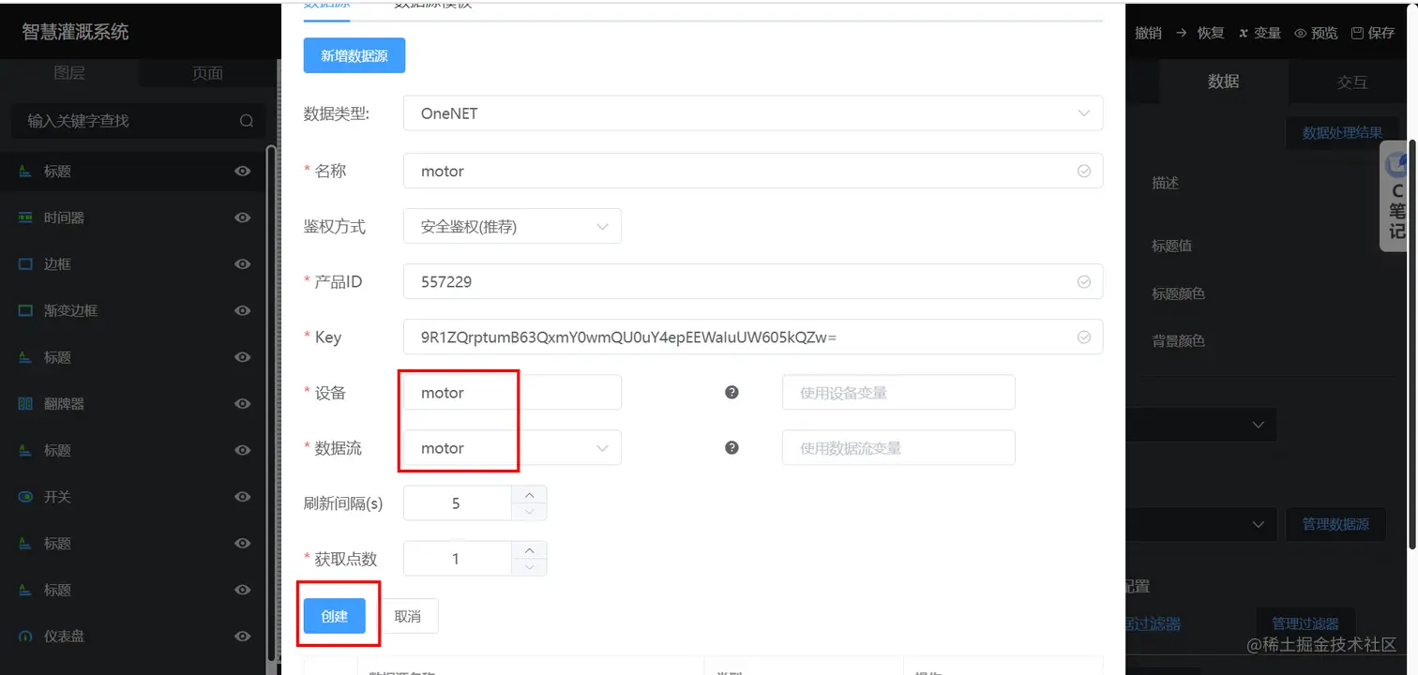Click 预览 preview eye icon button
The width and height of the screenshot is (1418, 675).
point(1316,33)
